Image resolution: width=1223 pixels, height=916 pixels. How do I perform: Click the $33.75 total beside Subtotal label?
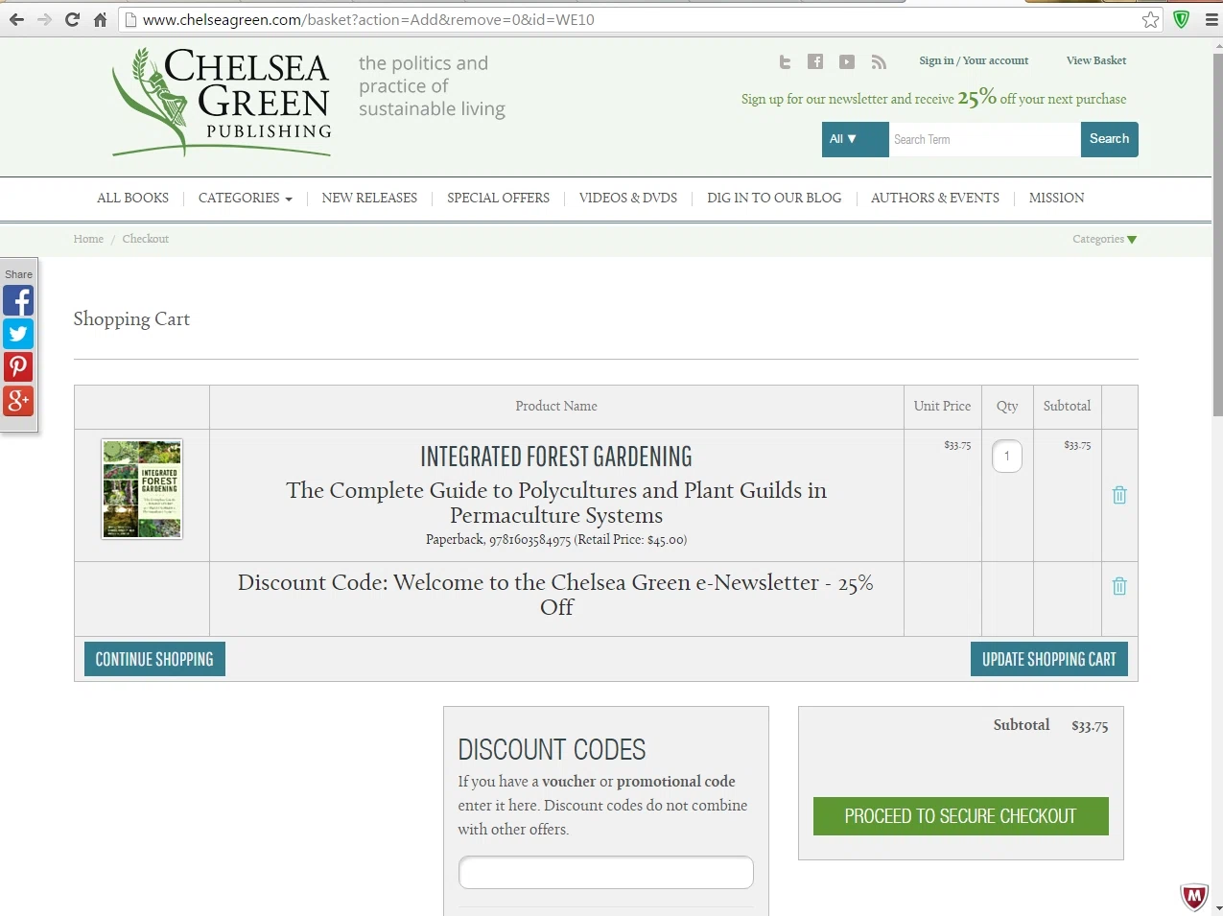(1090, 726)
